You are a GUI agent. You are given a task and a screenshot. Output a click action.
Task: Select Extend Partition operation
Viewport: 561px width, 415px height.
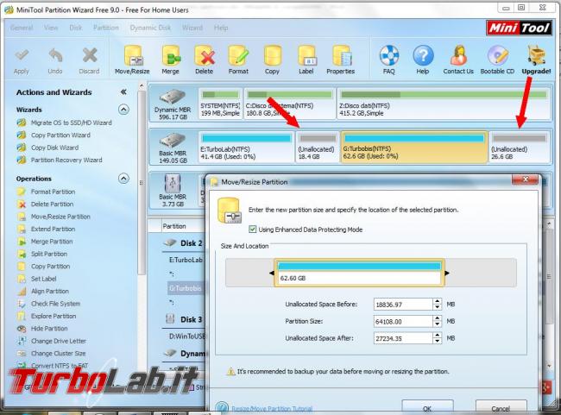pyautogui.click(x=53, y=229)
